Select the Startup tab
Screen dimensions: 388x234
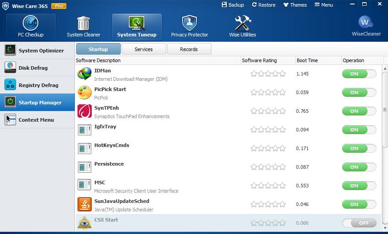click(x=98, y=49)
